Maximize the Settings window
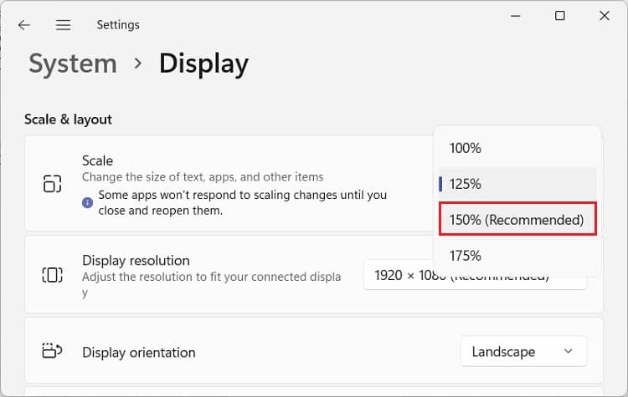628x397 pixels. [x=560, y=16]
